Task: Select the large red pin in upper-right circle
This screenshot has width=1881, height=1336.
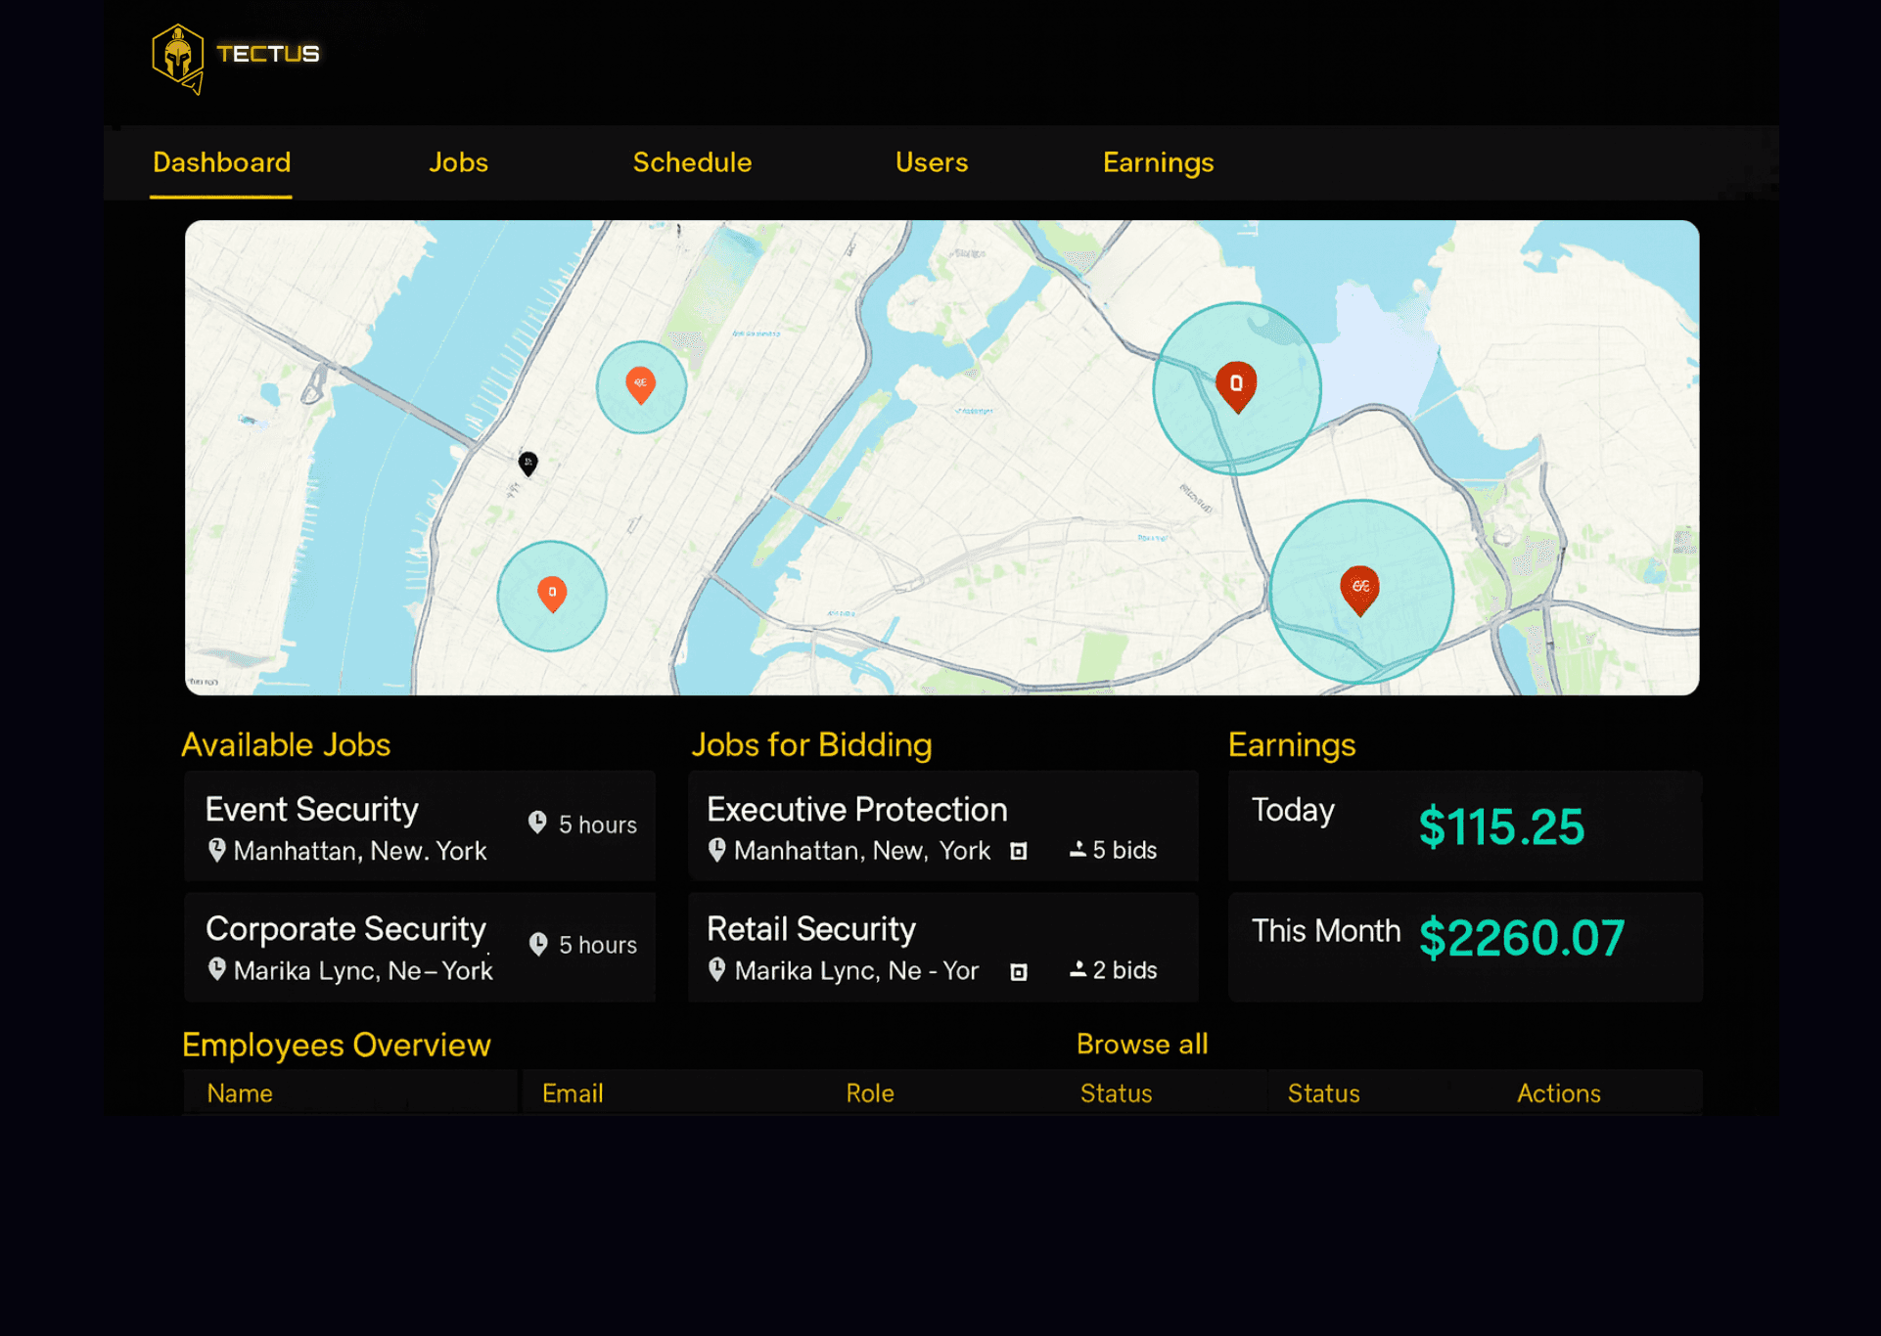Action: click(x=1236, y=384)
